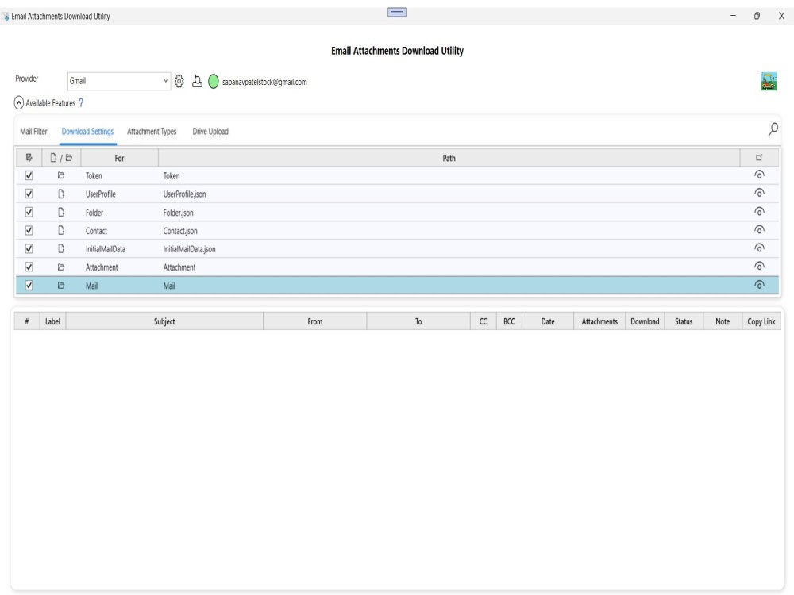
Task: Click the Token name in For column
Action: [94, 175]
